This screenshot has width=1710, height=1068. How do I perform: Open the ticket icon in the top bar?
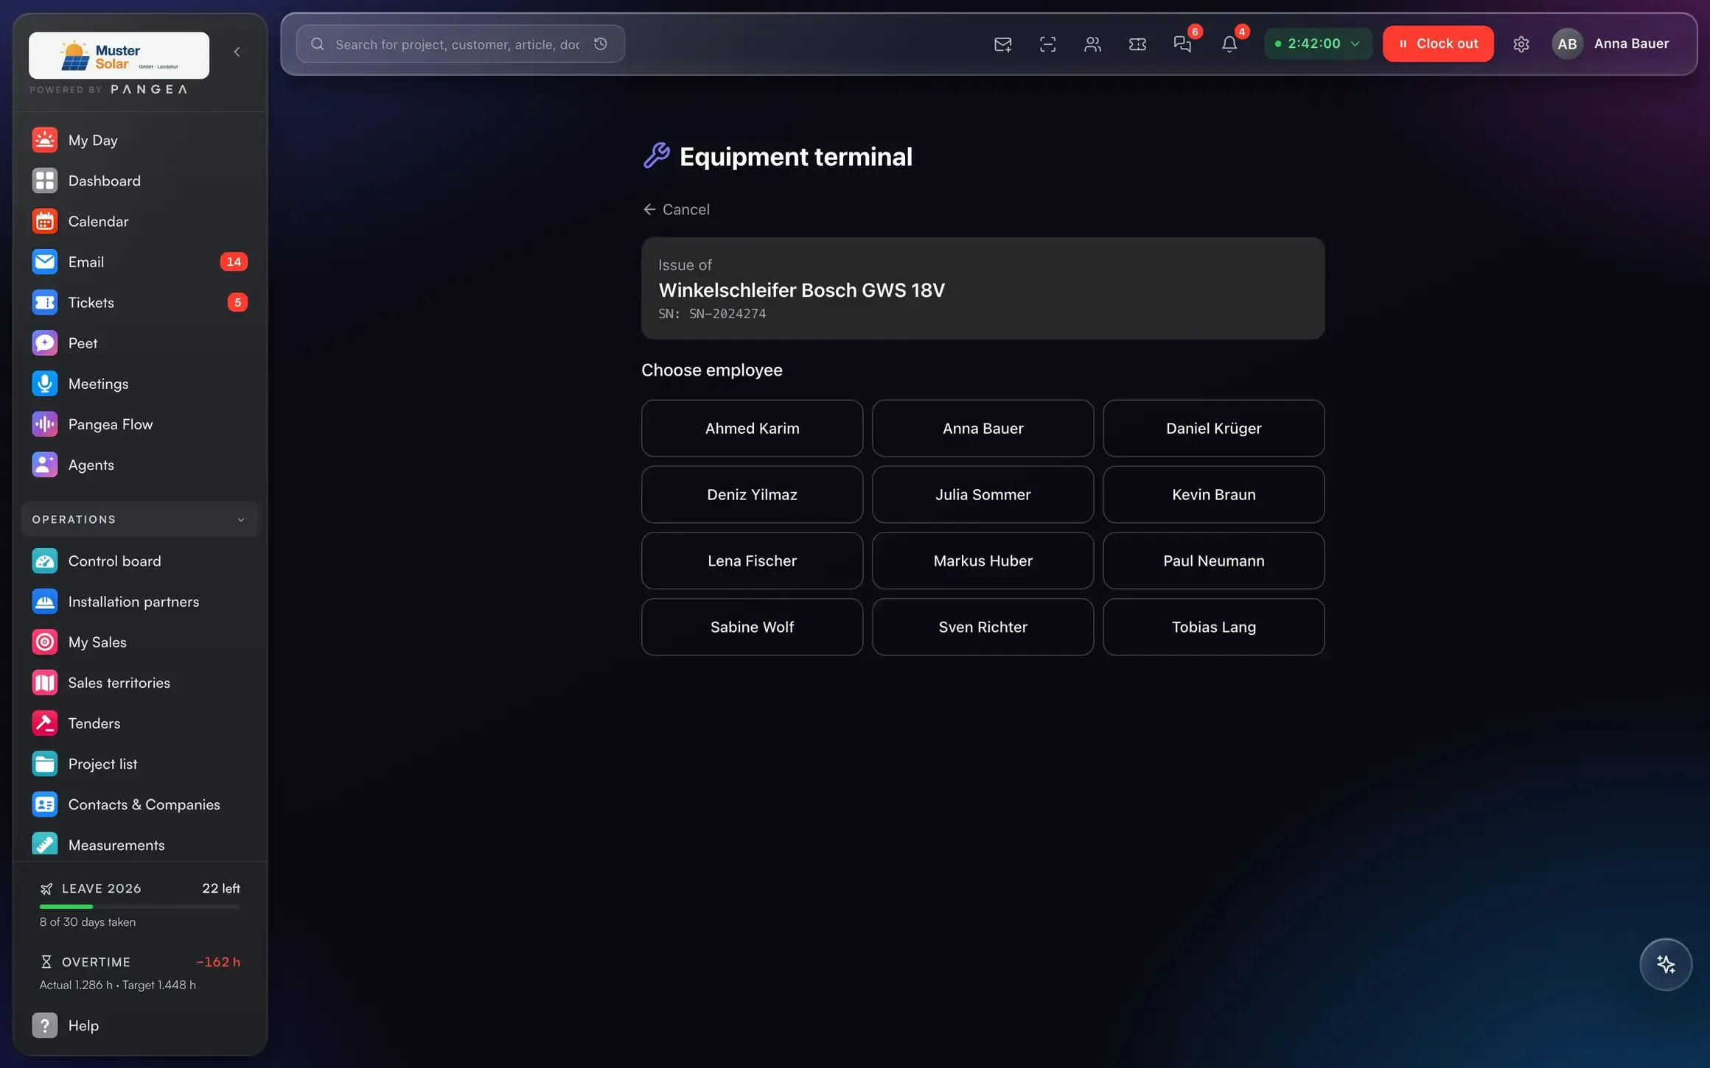(x=1137, y=44)
